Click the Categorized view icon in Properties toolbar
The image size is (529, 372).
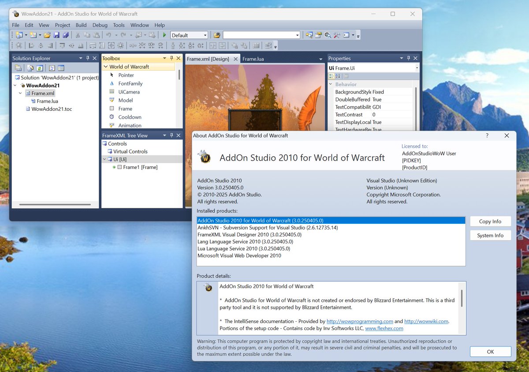pos(332,76)
